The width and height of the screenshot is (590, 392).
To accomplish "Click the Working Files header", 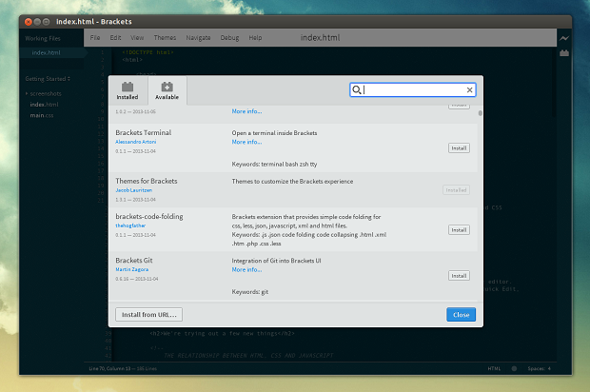I will click(x=43, y=38).
